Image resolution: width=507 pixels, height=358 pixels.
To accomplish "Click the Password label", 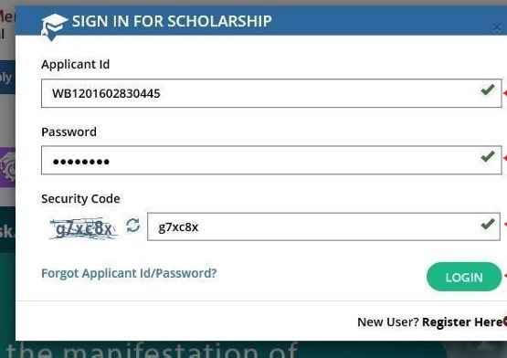I will [69, 132].
